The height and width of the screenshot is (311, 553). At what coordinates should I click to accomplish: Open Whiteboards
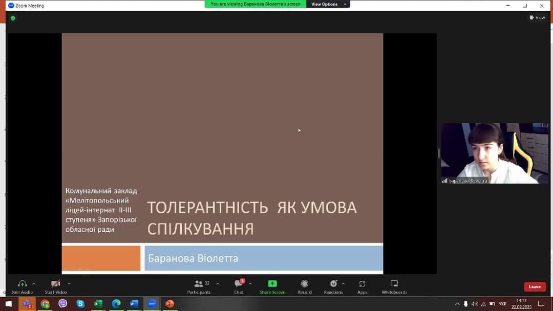coord(394,284)
